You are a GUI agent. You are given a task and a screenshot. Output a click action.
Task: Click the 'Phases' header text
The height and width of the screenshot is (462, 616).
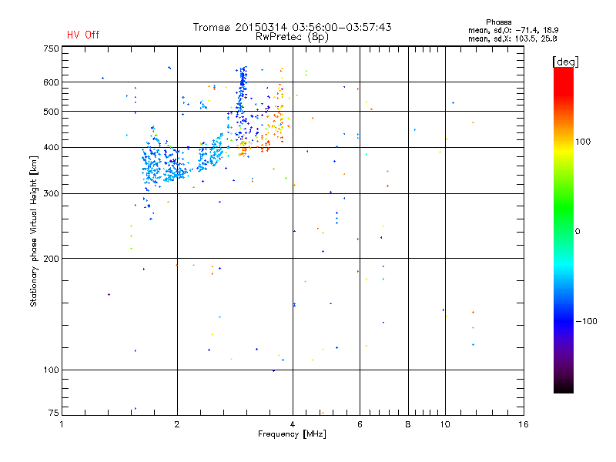(x=498, y=22)
